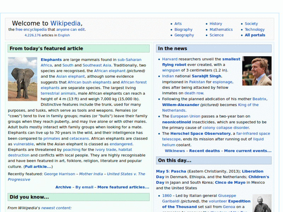Open the Mathematics portal link
Screen dimensions: 283x212
(x=221, y=29)
